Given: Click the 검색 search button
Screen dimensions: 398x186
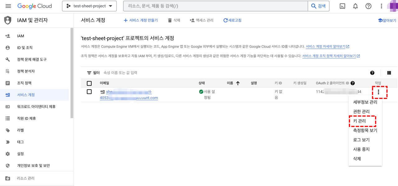Looking at the screenshot, I should click(318, 6).
